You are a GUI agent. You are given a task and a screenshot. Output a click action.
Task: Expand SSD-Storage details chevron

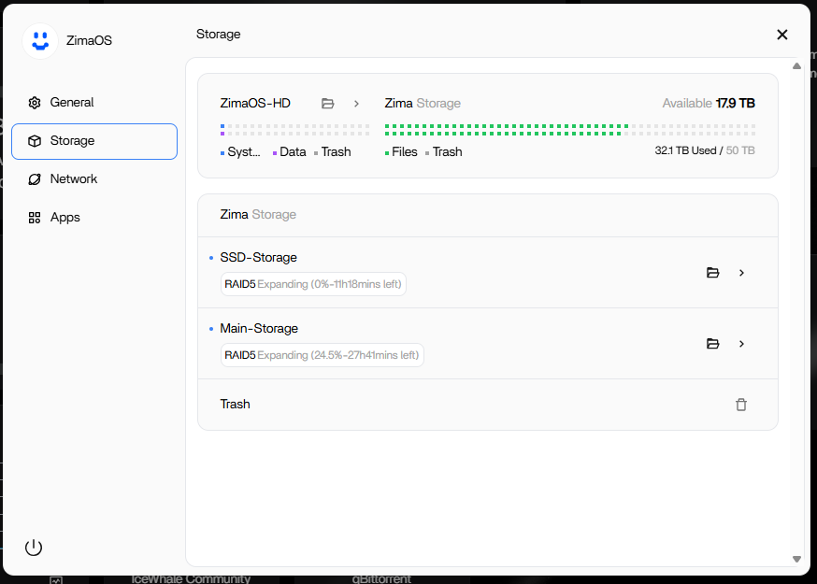tap(741, 273)
